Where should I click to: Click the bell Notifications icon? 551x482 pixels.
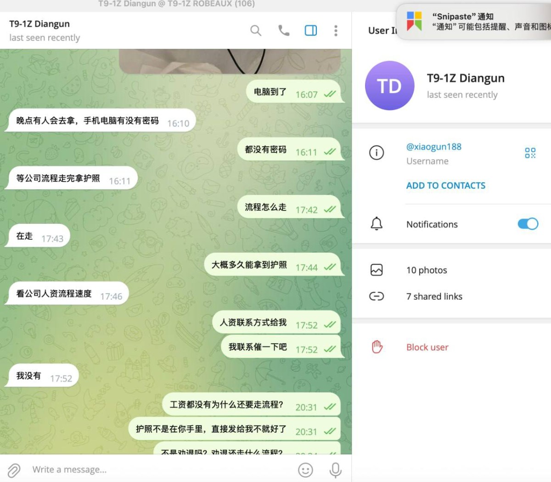pos(377,224)
